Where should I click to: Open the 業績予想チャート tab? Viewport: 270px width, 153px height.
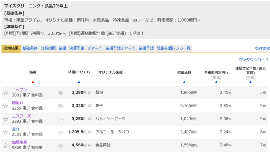coord(120,48)
